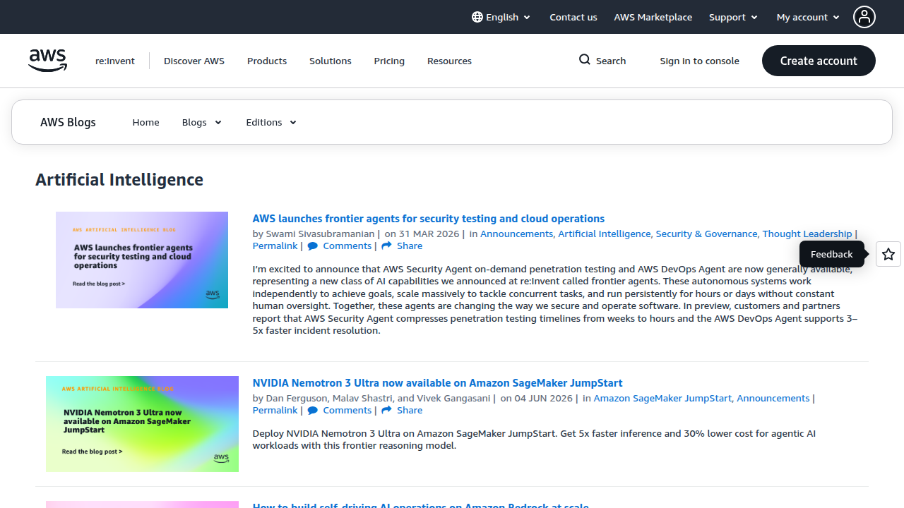Click share arrow icon for NVIDIA Nemotron post
This screenshot has height=508, width=904.
pos(386,411)
